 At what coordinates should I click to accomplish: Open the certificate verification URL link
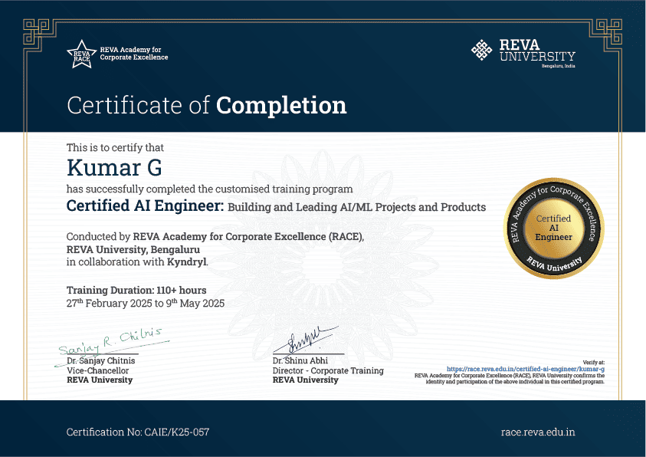(x=525, y=370)
